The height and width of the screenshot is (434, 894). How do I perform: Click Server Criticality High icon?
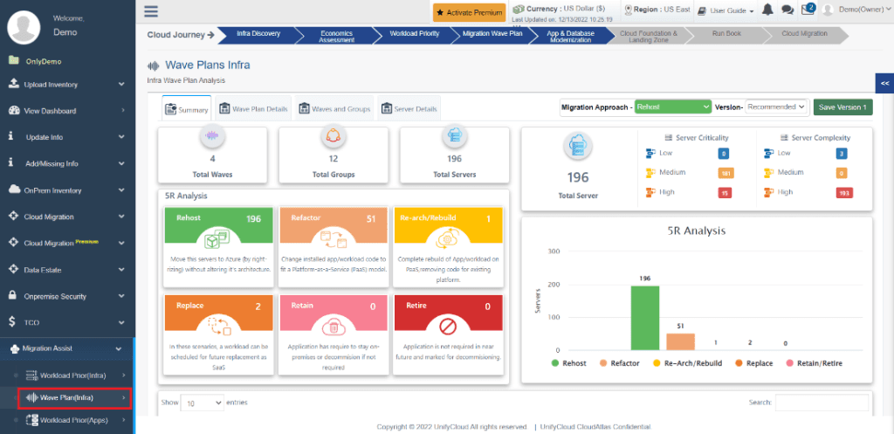coord(651,192)
